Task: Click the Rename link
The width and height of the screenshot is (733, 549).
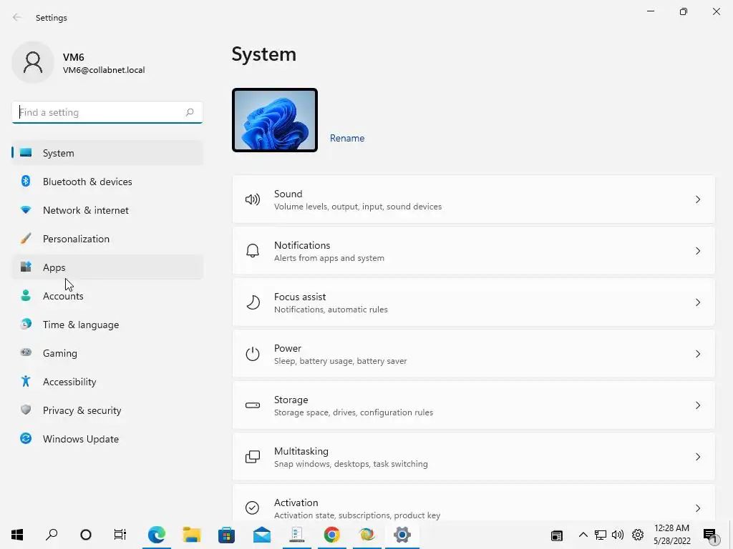Action: coord(347,138)
